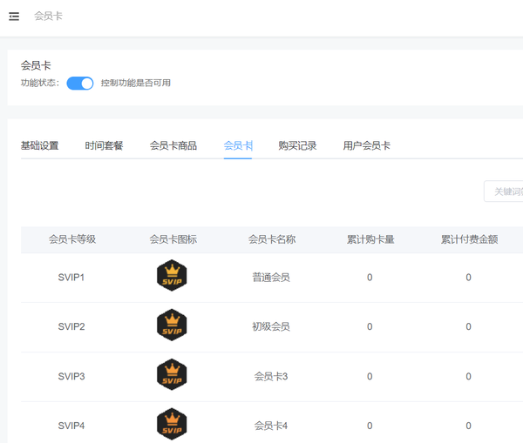Switch to the 用户会员卡 tab
The image size is (523, 443).
(367, 145)
